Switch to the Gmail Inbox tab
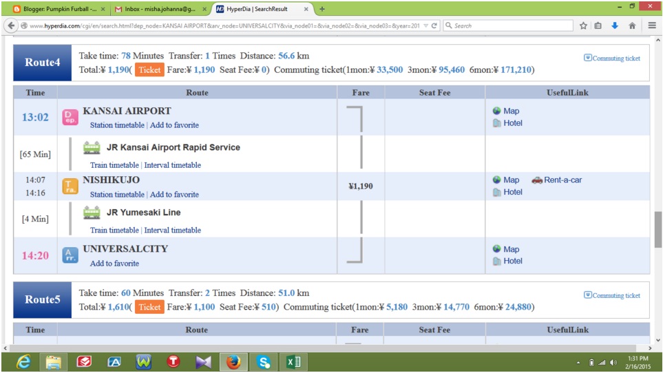 (x=155, y=9)
